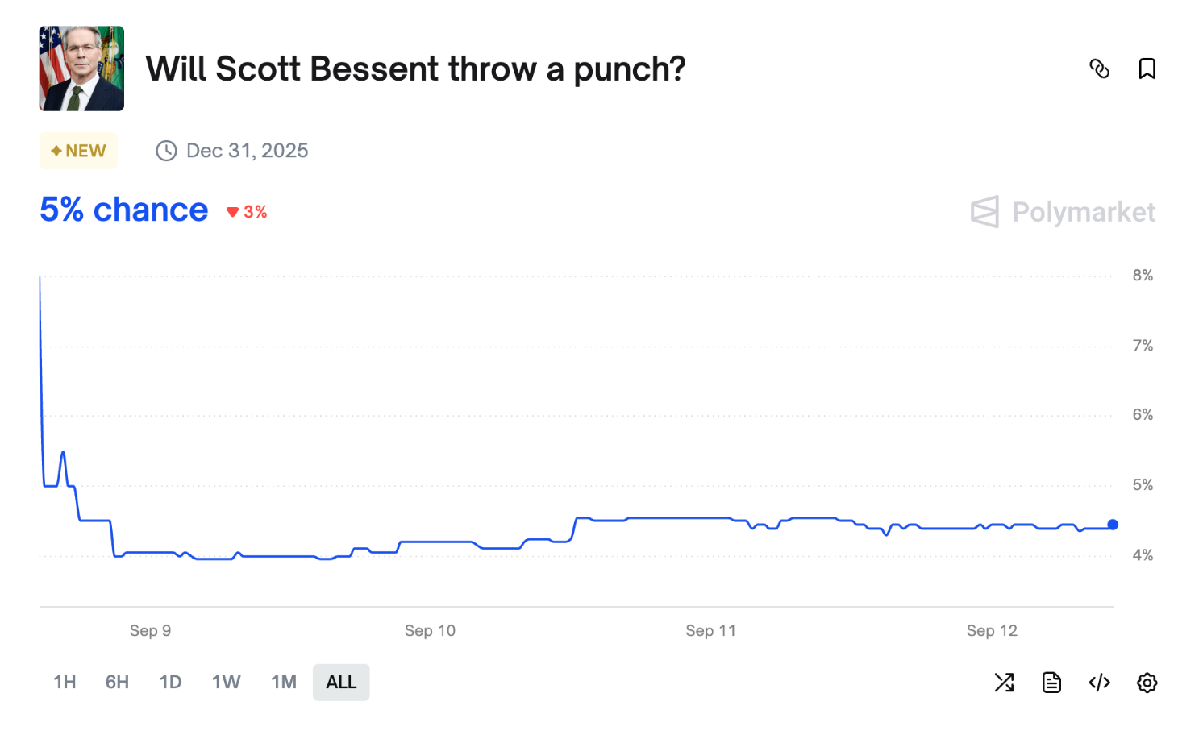Select the 6H time range

point(117,683)
